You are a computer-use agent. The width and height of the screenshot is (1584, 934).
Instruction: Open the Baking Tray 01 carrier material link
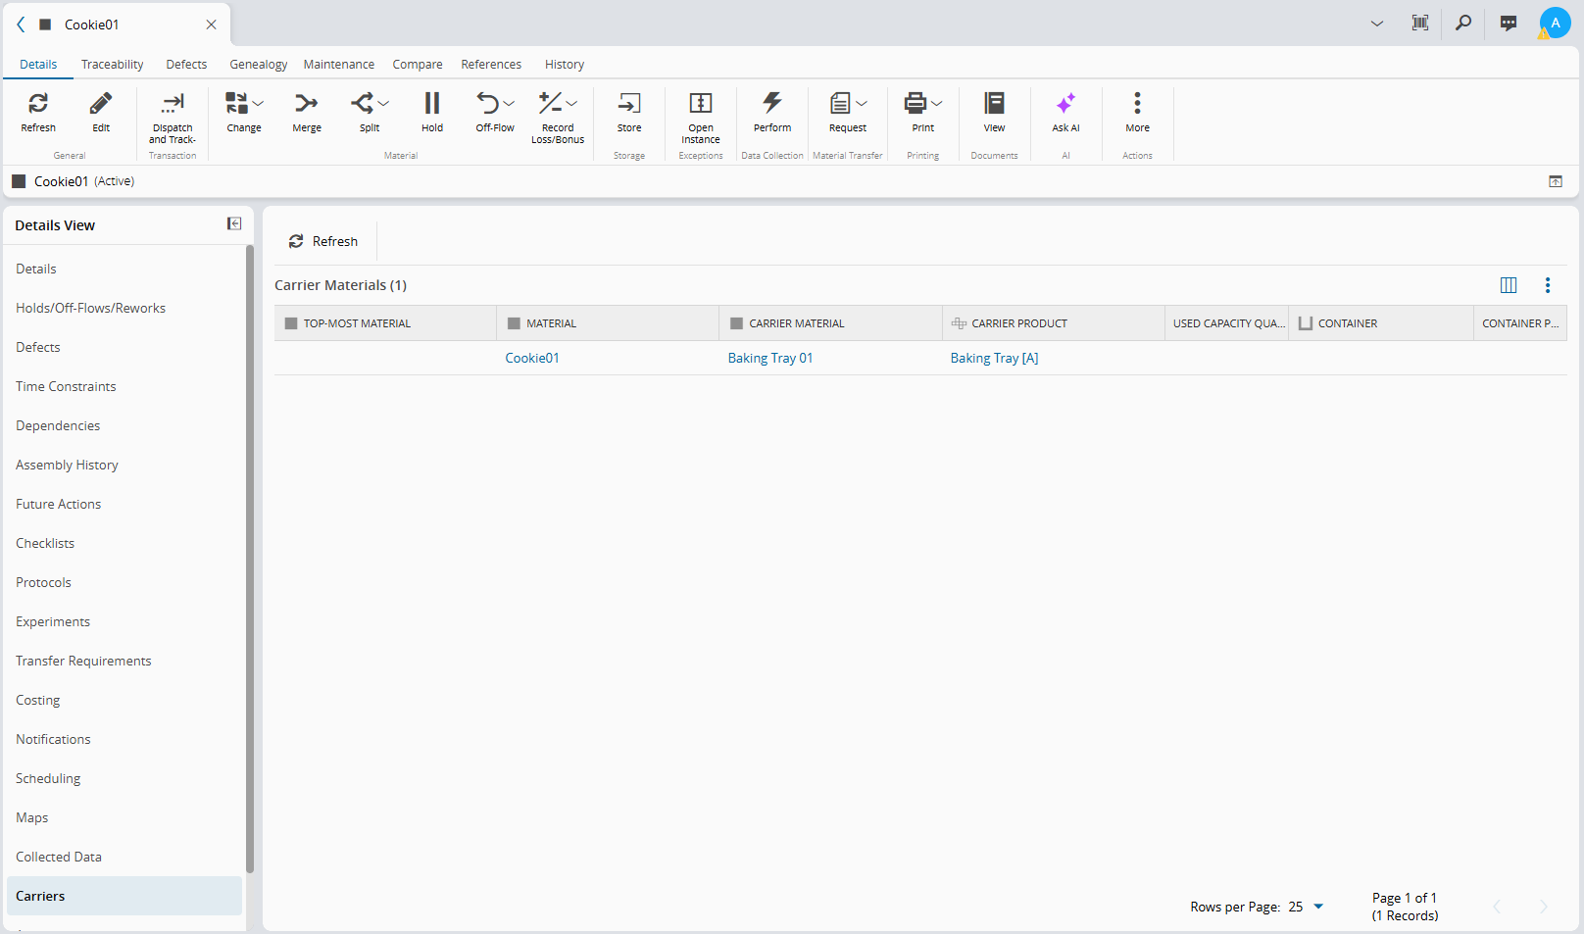770,358
